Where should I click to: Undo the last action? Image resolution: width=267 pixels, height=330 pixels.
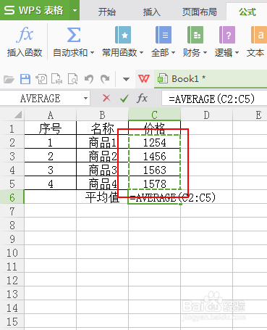pos(89,79)
